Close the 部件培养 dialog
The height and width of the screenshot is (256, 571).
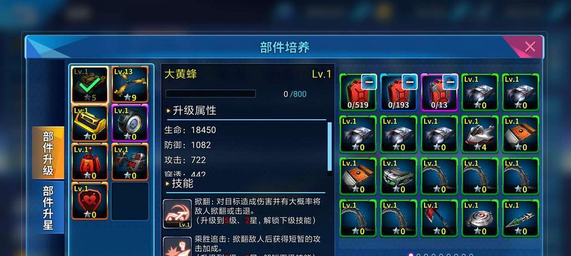tap(530, 47)
